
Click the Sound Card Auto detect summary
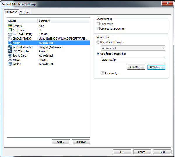coord(46,55)
